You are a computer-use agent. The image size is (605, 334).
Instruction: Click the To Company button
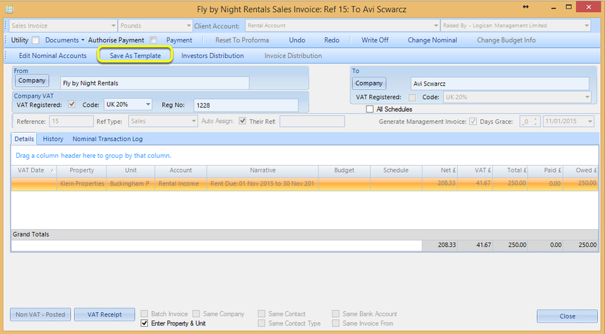[369, 83]
